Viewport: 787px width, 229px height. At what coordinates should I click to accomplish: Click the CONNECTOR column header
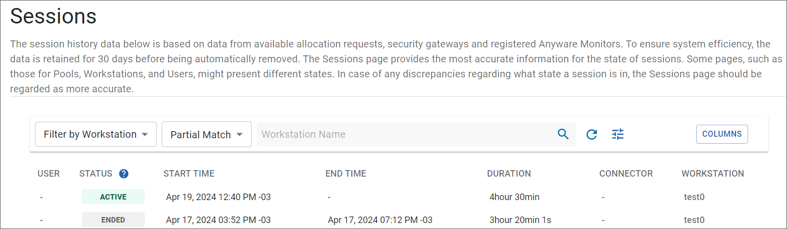[626, 174]
